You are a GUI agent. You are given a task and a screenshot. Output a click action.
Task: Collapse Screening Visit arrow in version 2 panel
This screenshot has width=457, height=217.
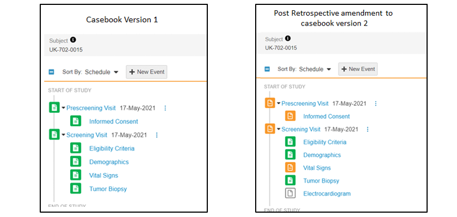[279, 129]
